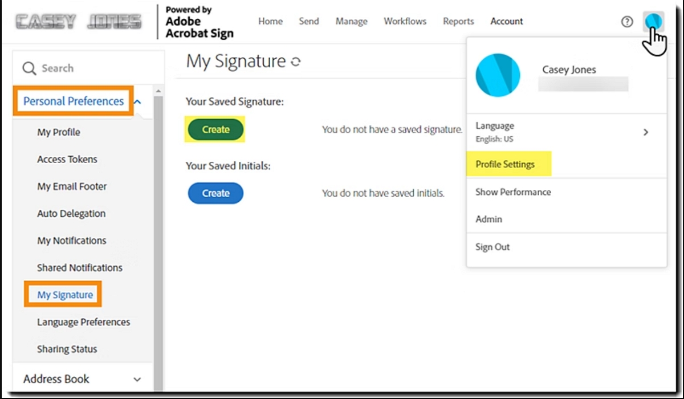This screenshot has height=399, width=684.
Task: Select My Signature in the sidebar
Action: point(65,295)
